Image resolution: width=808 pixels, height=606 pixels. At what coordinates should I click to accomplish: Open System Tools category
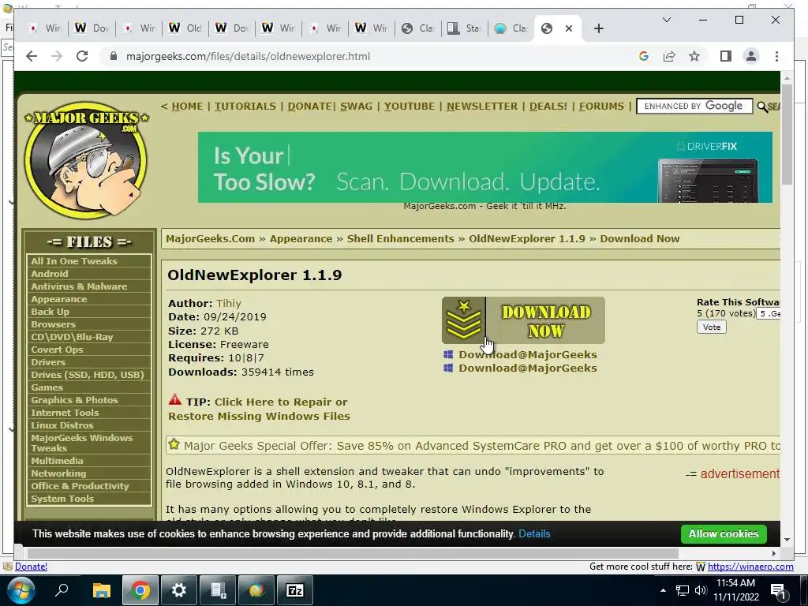(x=62, y=499)
